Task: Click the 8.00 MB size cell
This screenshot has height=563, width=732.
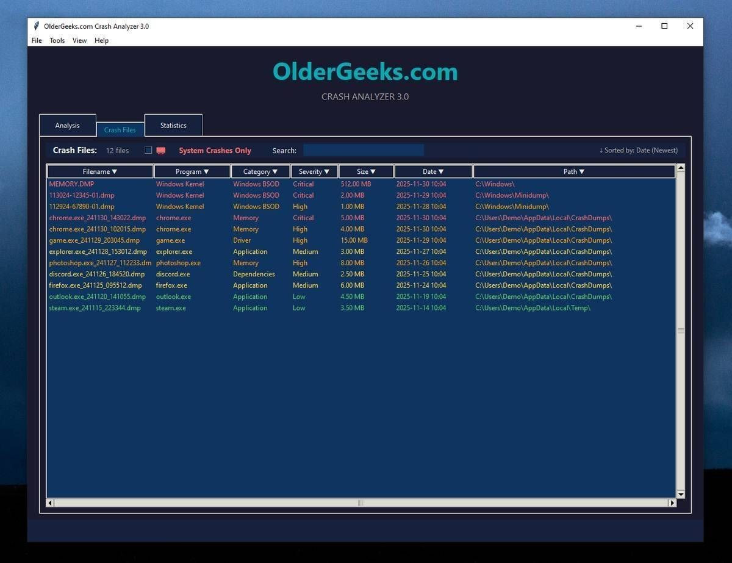Action: (x=352, y=263)
